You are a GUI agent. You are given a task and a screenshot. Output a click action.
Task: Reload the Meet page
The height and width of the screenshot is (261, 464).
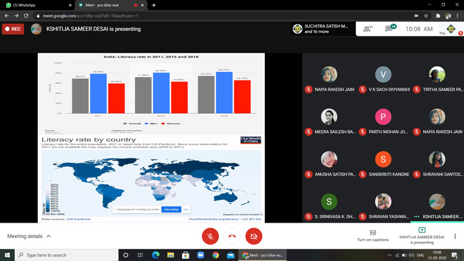coord(26,15)
